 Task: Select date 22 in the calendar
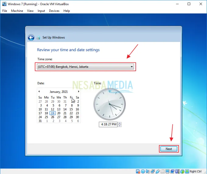coord(71,113)
